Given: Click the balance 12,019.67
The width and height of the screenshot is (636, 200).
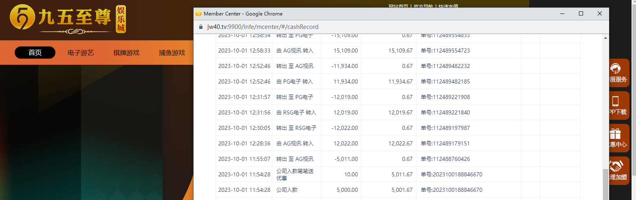Looking at the screenshot, I should click(401, 112).
